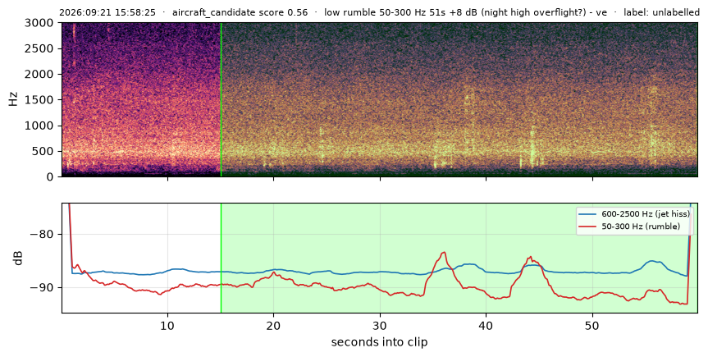Click the x-axis tick label 10
The height and width of the screenshot is (357, 708).
click(167, 325)
